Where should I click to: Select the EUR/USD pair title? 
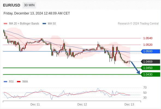coord(12,5)
